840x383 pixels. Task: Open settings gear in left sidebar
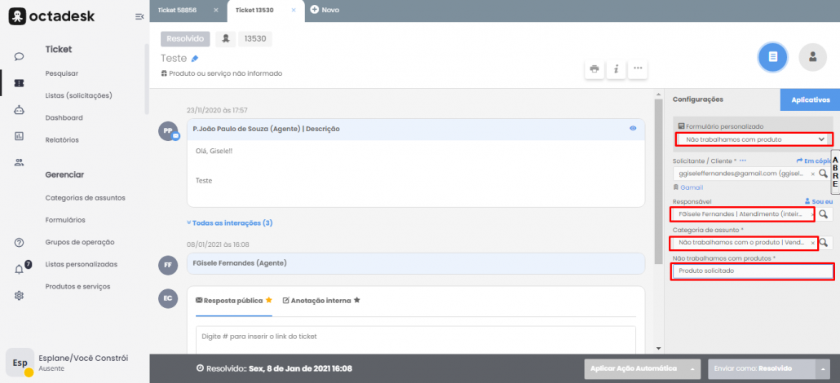(19, 295)
